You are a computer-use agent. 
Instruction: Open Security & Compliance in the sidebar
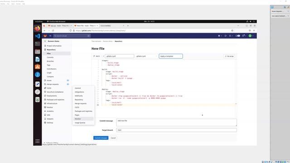(x=55, y=92)
